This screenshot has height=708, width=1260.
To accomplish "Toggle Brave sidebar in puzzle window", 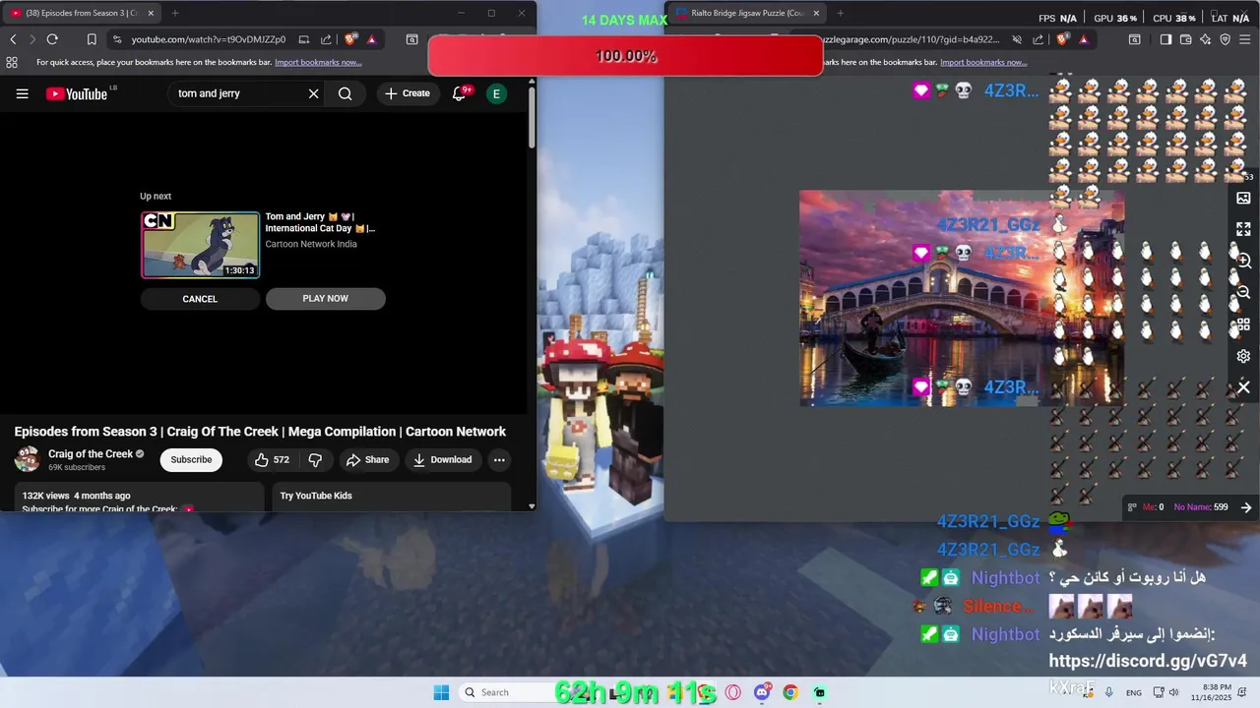I will pyautogui.click(x=1165, y=39).
